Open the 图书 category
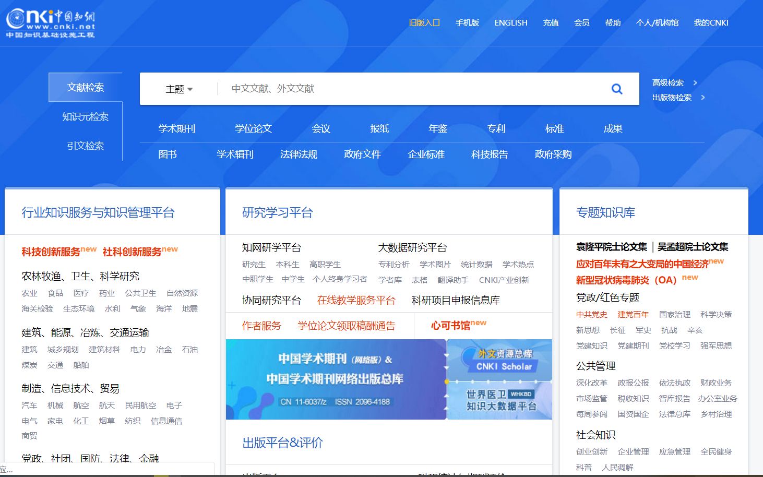 [168, 154]
